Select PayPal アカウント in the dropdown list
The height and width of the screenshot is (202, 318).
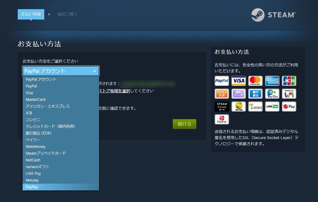[61, 79]
